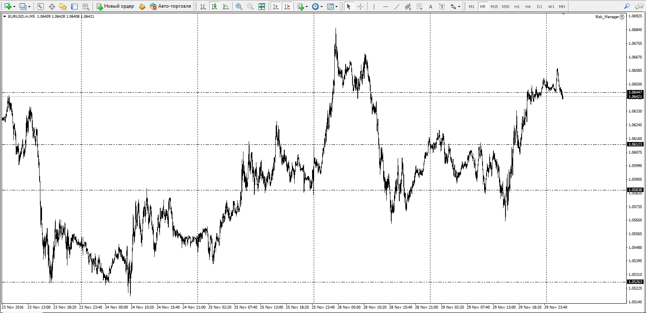Draw a trendline with the line tool
The image size is (646, 313).
click(396, 6)
